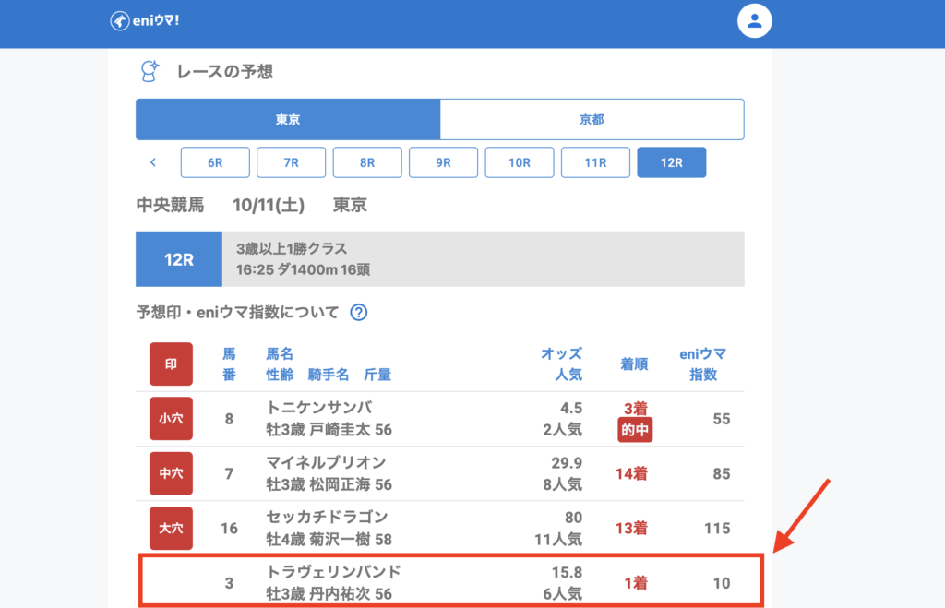Select the 11R race button
945x608 pixels.
tap(595, 162)
